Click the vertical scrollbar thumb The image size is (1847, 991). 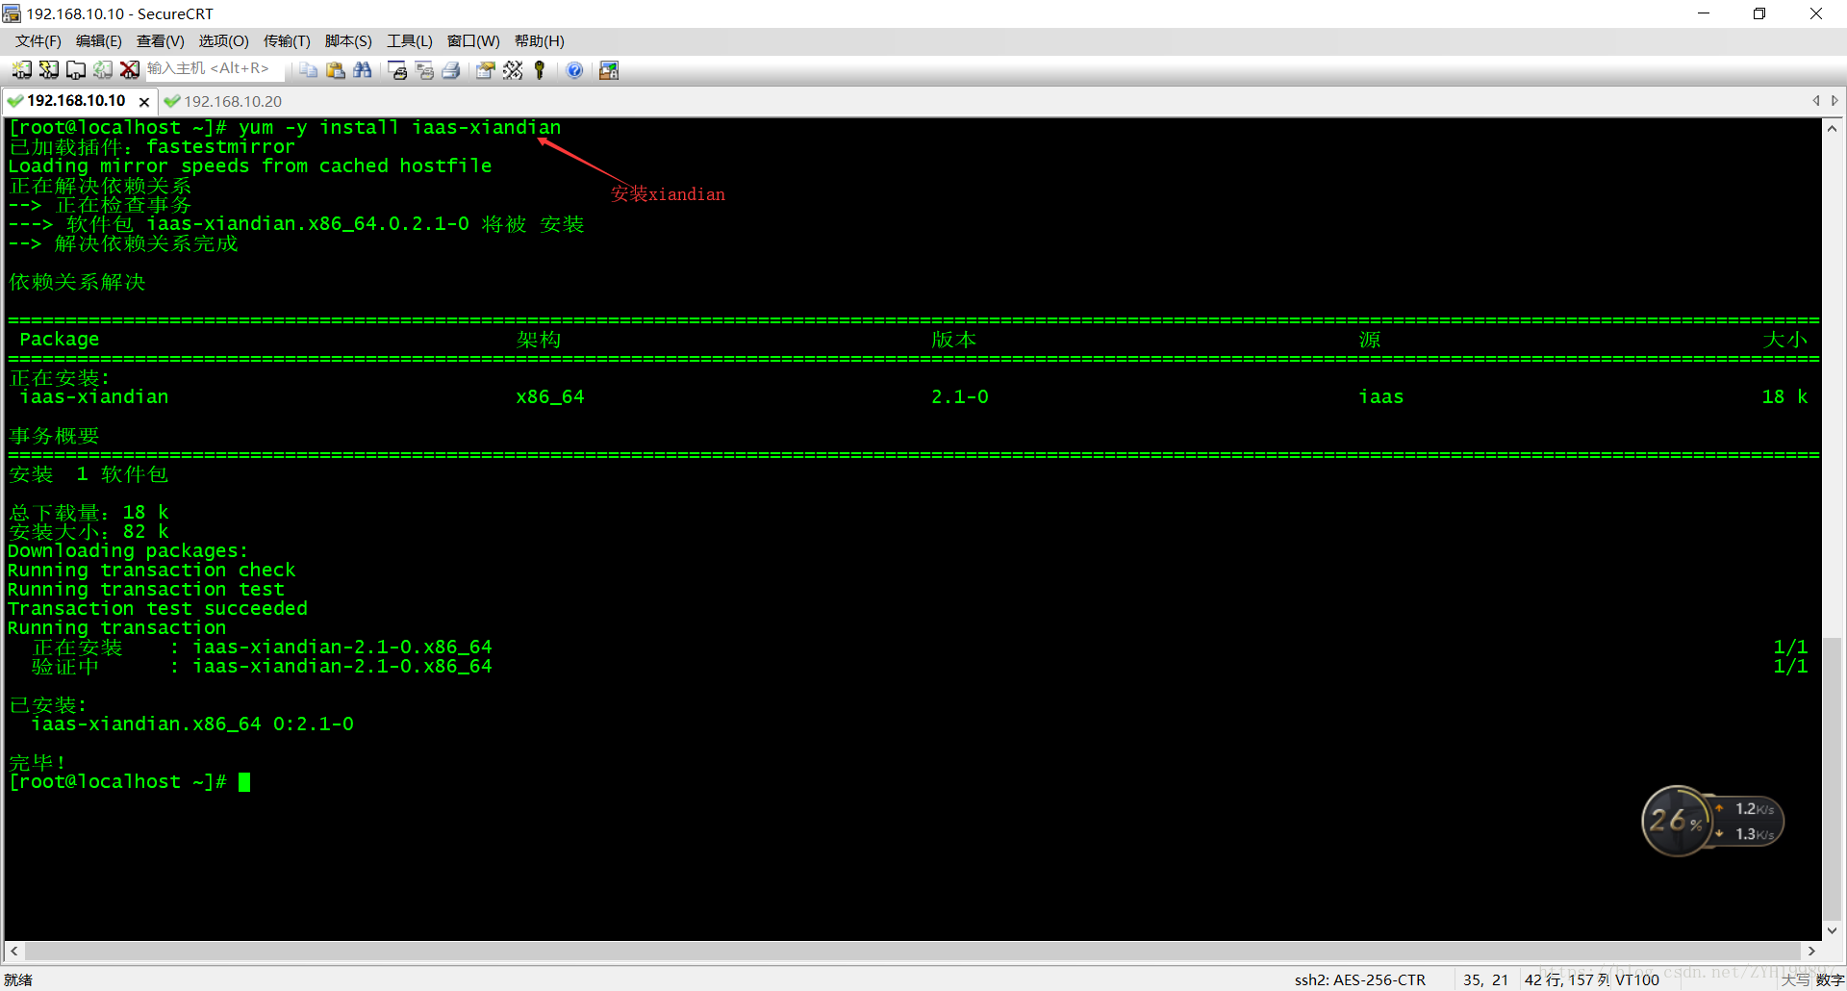[x=1833, y=777]
